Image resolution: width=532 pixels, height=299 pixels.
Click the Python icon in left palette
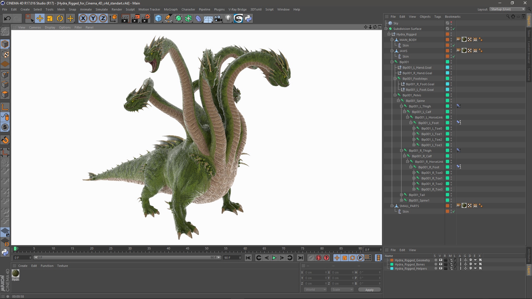[x=5, y=252]
